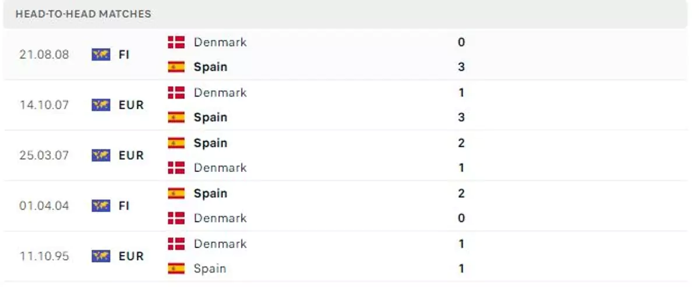The width and height of the screenshot is (699, 287).
Task: Click the Spain flag in the 21.08.08 match
Action: click(x=176, y=67)
